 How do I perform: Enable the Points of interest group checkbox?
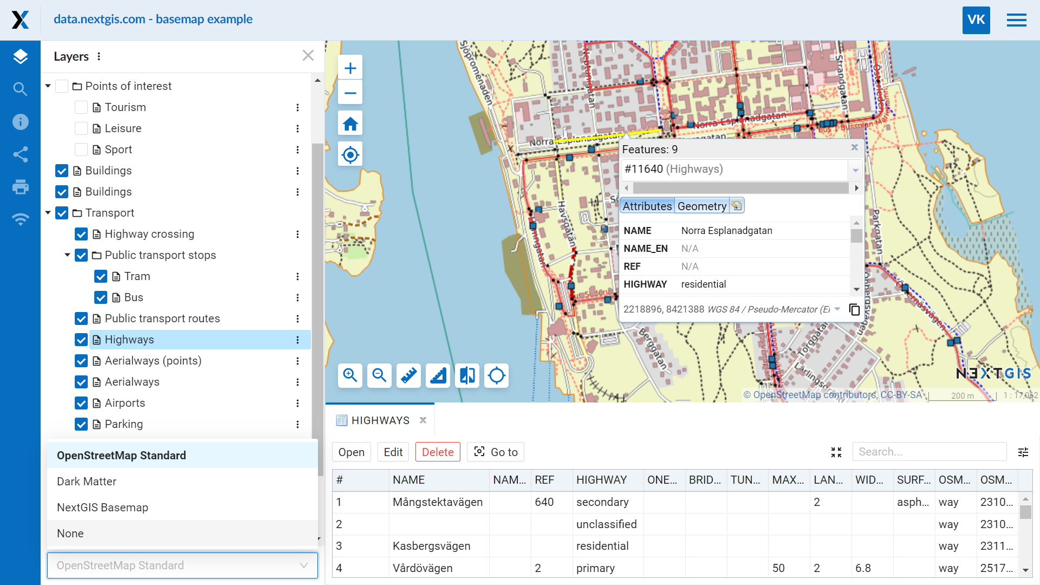coord(62,86)
